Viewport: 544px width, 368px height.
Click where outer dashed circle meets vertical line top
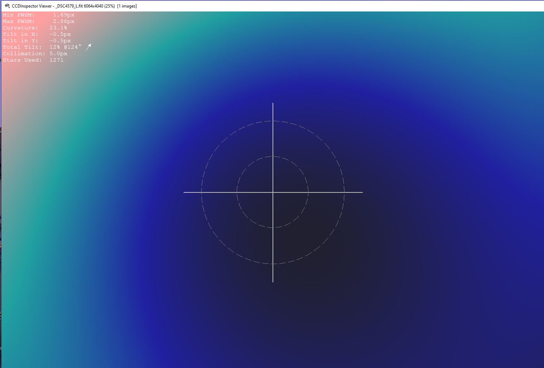pos(273,121)
